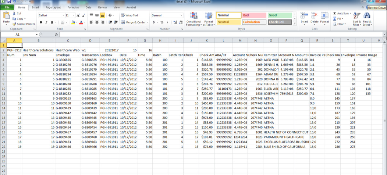The height and width of the screenshot is (175, 387).
Task: Apply the Bad cell style
Action: point(254,15)
